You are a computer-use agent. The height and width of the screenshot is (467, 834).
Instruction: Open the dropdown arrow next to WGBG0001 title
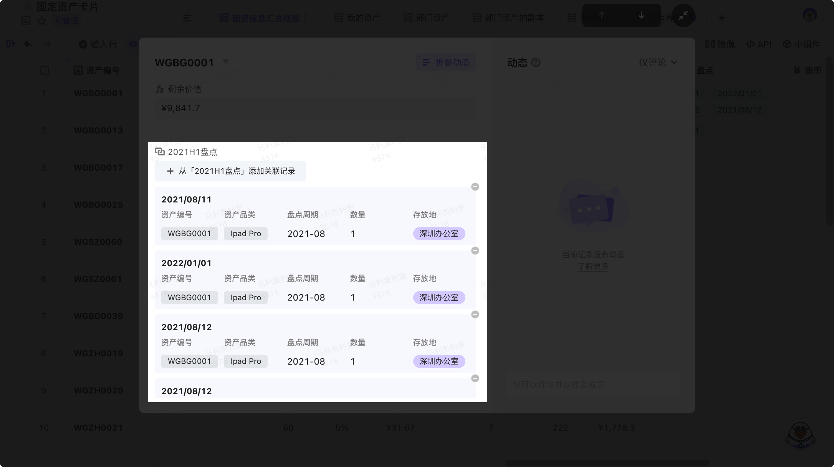[226, 62]
